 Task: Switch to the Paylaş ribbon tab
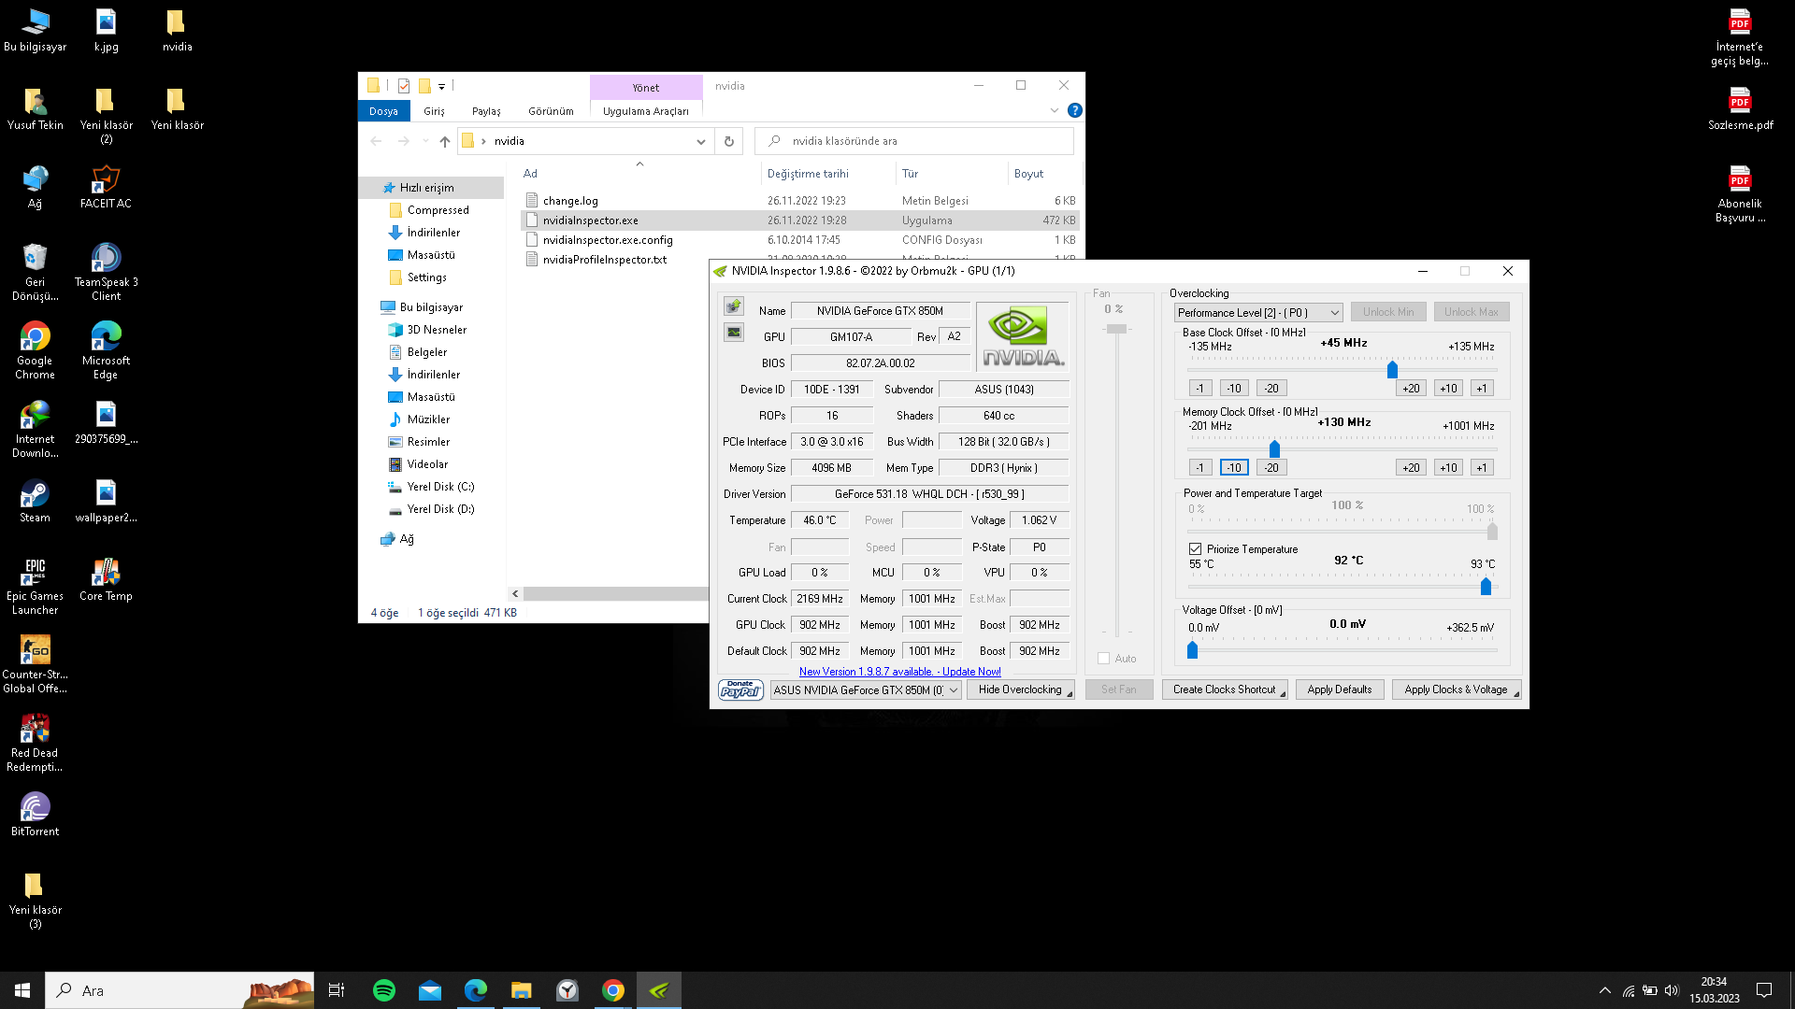click(486, 111)
